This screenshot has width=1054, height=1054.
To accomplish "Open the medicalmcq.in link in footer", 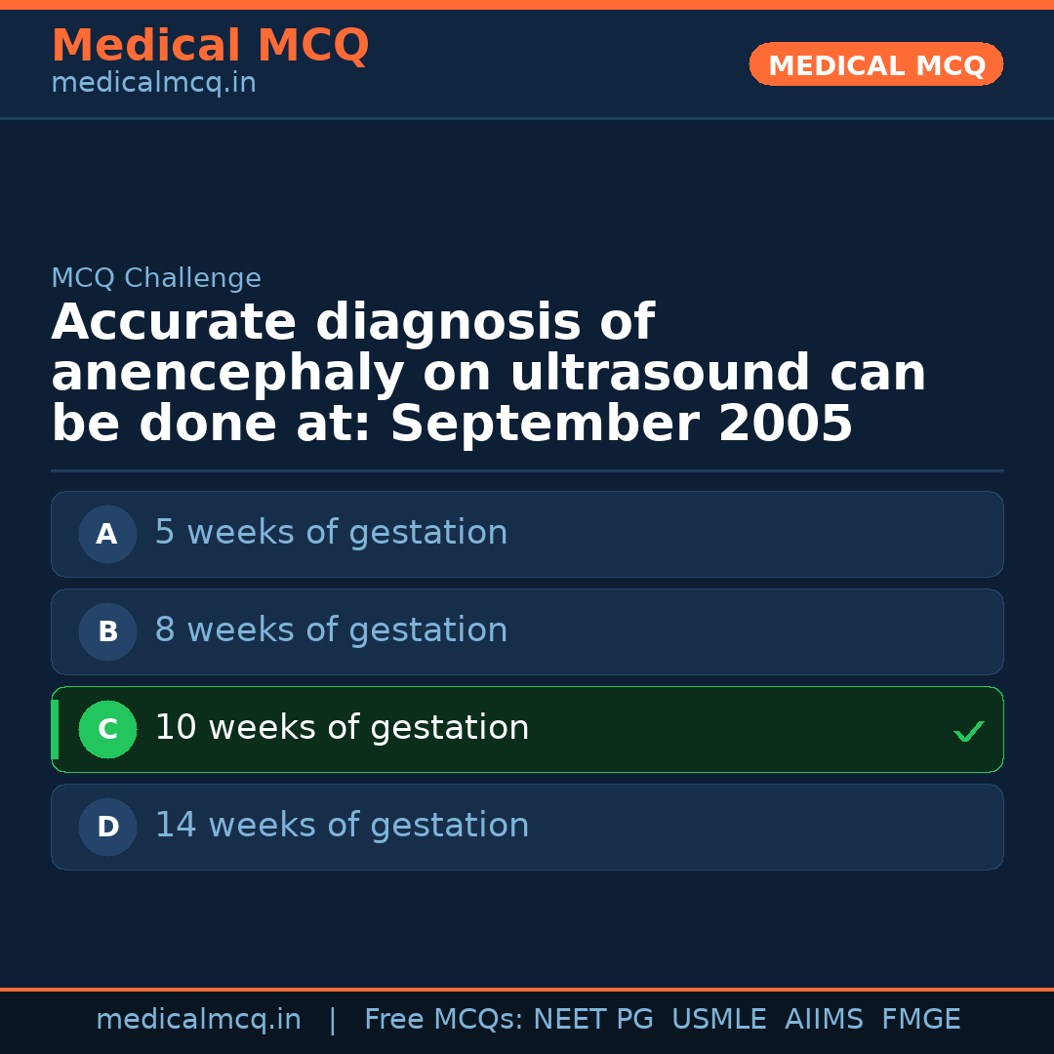I will pos(198,1020).
